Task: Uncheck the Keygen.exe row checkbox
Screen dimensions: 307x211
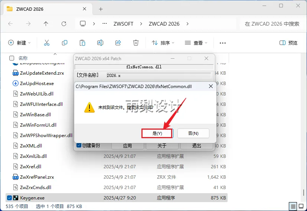Action: [x=9, y=198]
